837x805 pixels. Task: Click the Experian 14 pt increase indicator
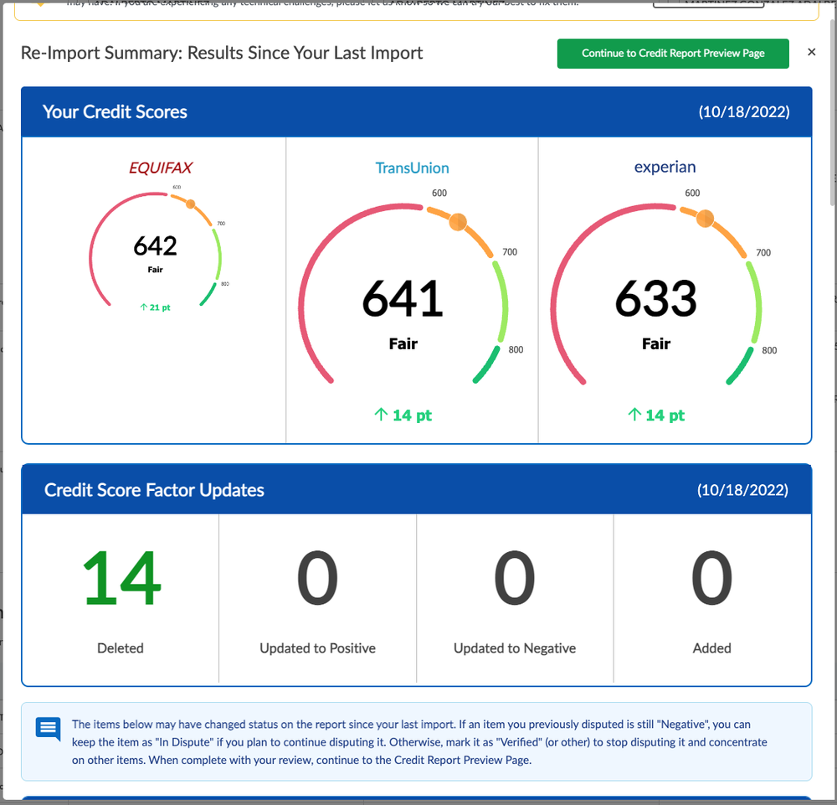click(656, 415)
